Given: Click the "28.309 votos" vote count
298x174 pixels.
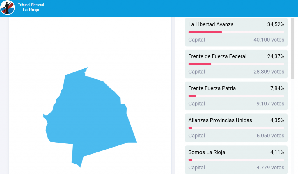Looking at the screenshot, I should [x=269, y=72].
